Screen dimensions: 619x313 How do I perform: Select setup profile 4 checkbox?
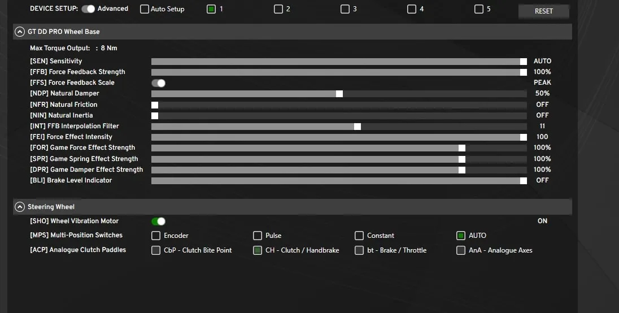(412, 9)
